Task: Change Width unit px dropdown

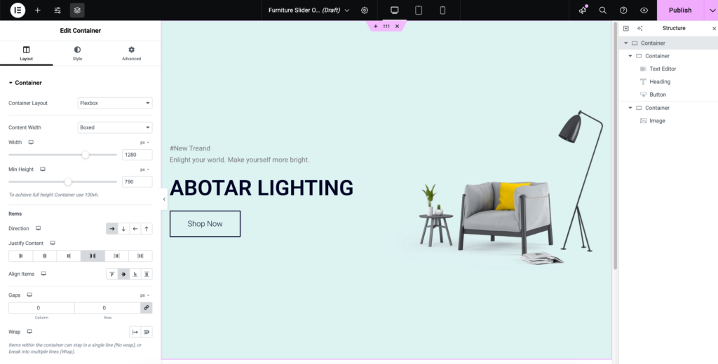Action: coord(144,143)
